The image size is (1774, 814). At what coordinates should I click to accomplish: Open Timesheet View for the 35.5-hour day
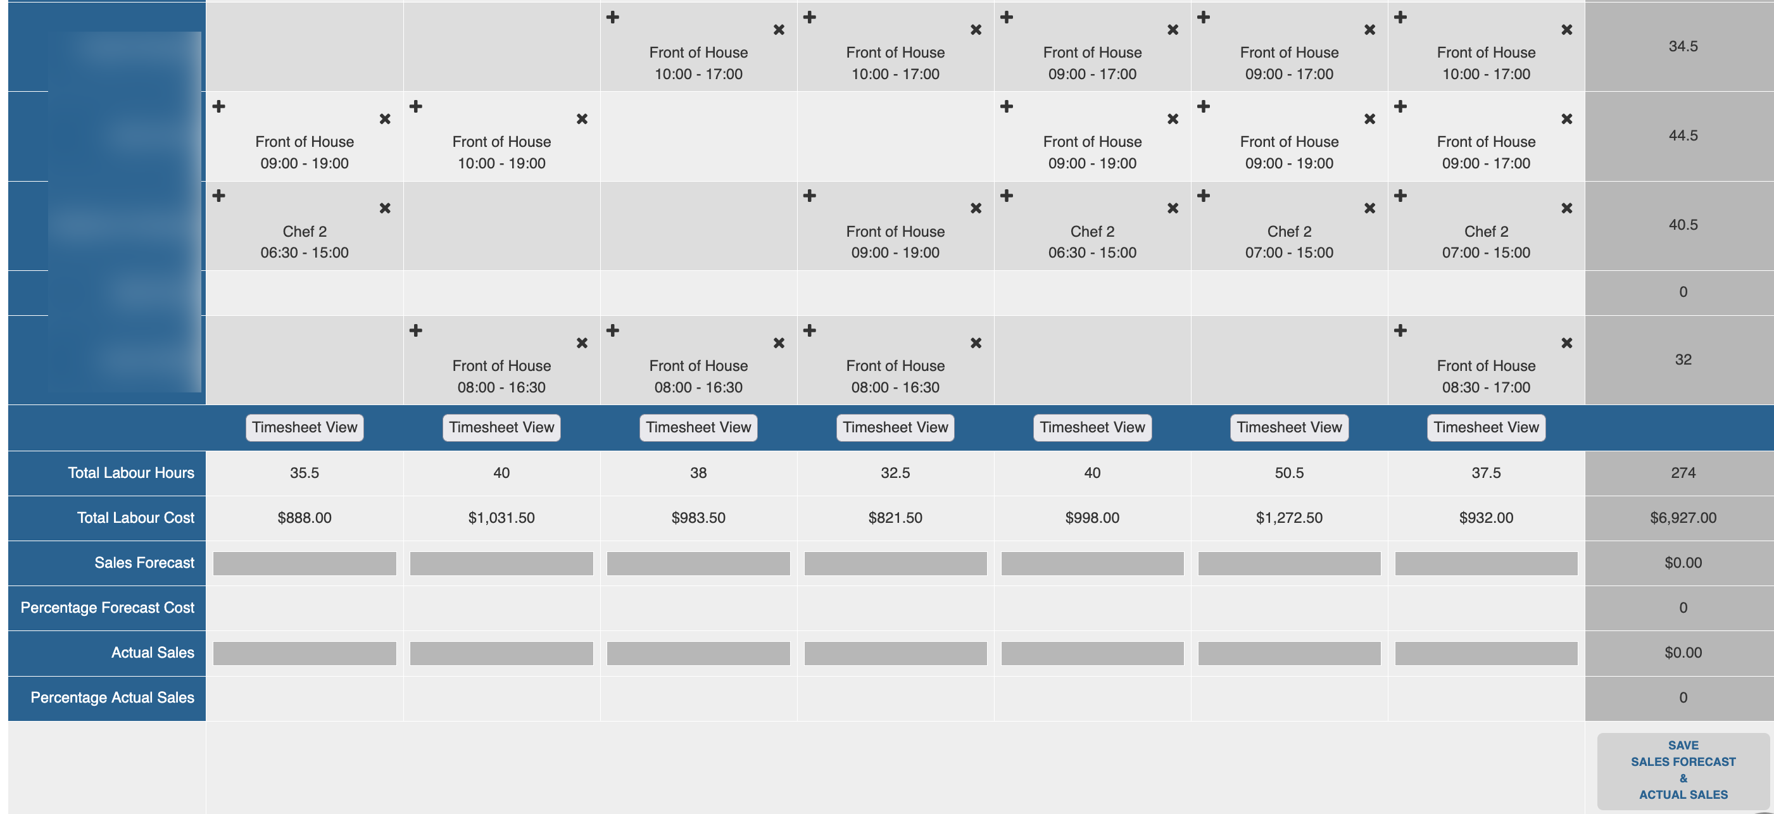[x=304, y=427]
